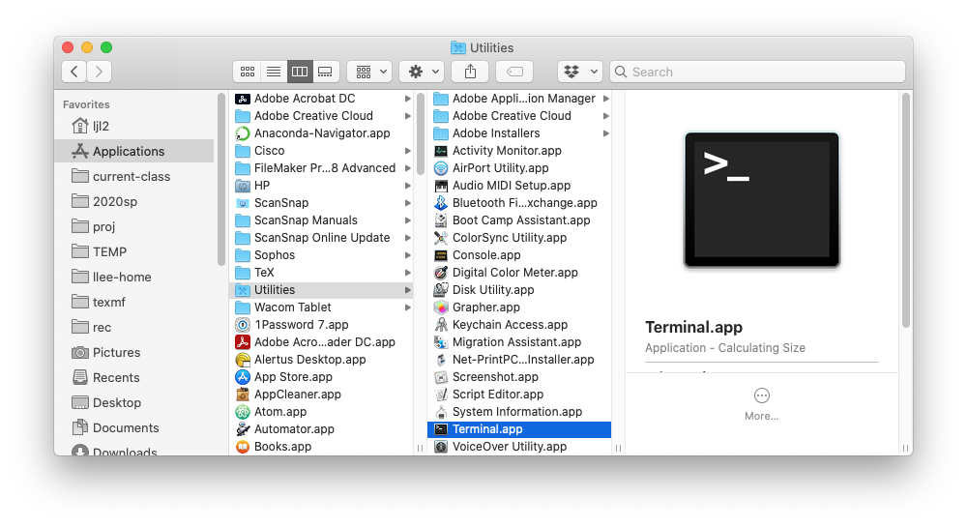Image resolution: width=967 pixels, height=527 pixels.
Task: Switch to gallery view in toolbar
Action: coord(326,72)
